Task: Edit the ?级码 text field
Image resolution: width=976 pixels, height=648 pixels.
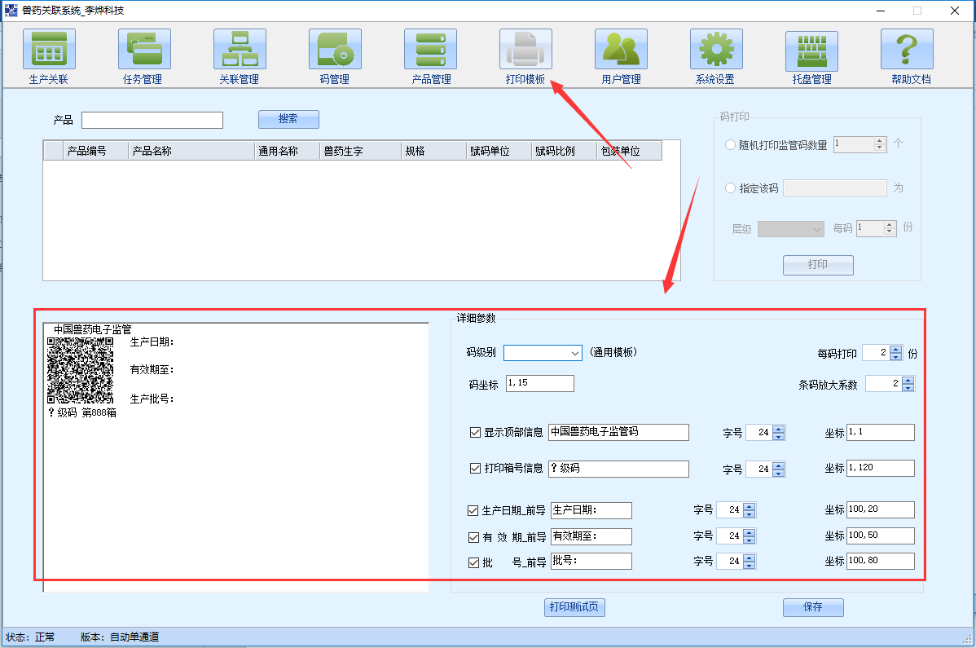Action: (x=618, y=469)
